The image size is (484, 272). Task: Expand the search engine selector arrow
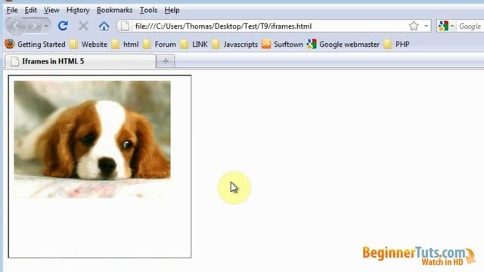[x=452, y=26]
